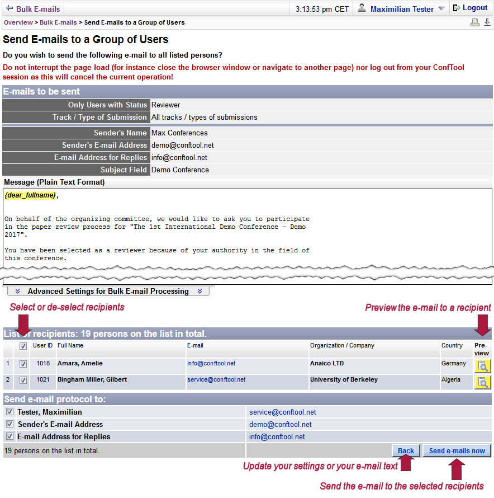Click the back arrow icon next to Bulk E-mails
This screenshot has height=498, width=494.
point(9,8)
